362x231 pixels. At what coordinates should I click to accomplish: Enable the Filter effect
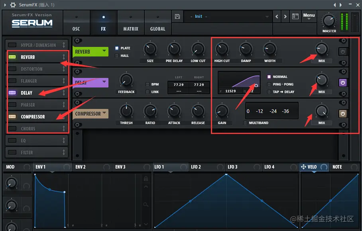12,152
